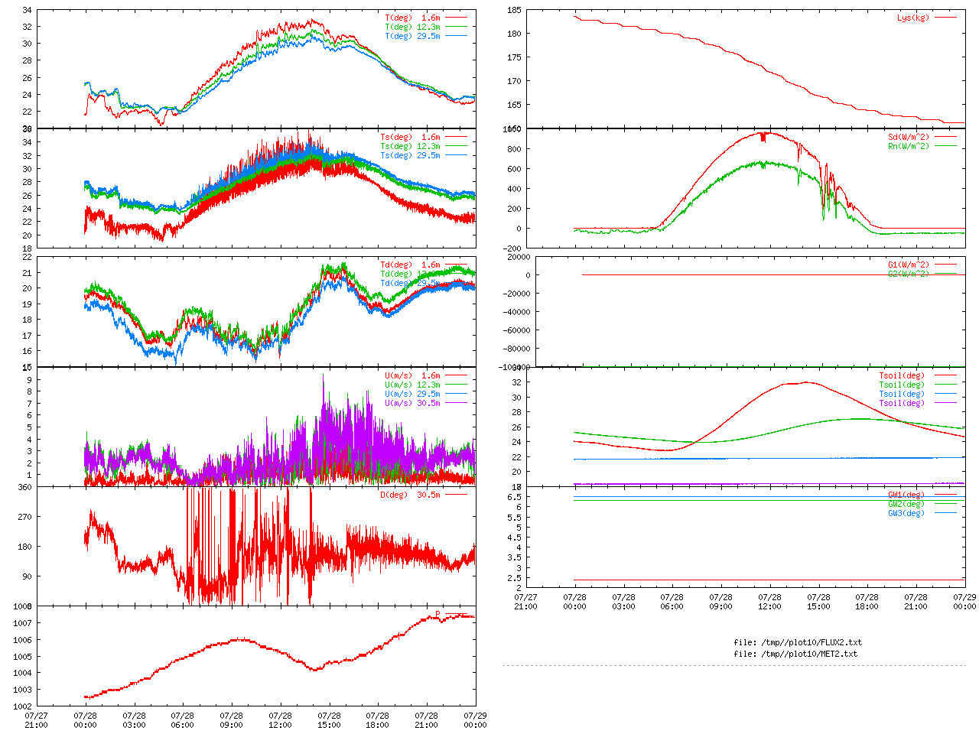Click the red line sample beside Lys(kg)
This screenshot has height=734, width=979.
pos(945,18)
